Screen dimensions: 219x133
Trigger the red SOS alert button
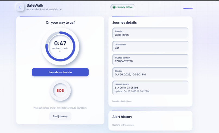[x=60, y=90]
